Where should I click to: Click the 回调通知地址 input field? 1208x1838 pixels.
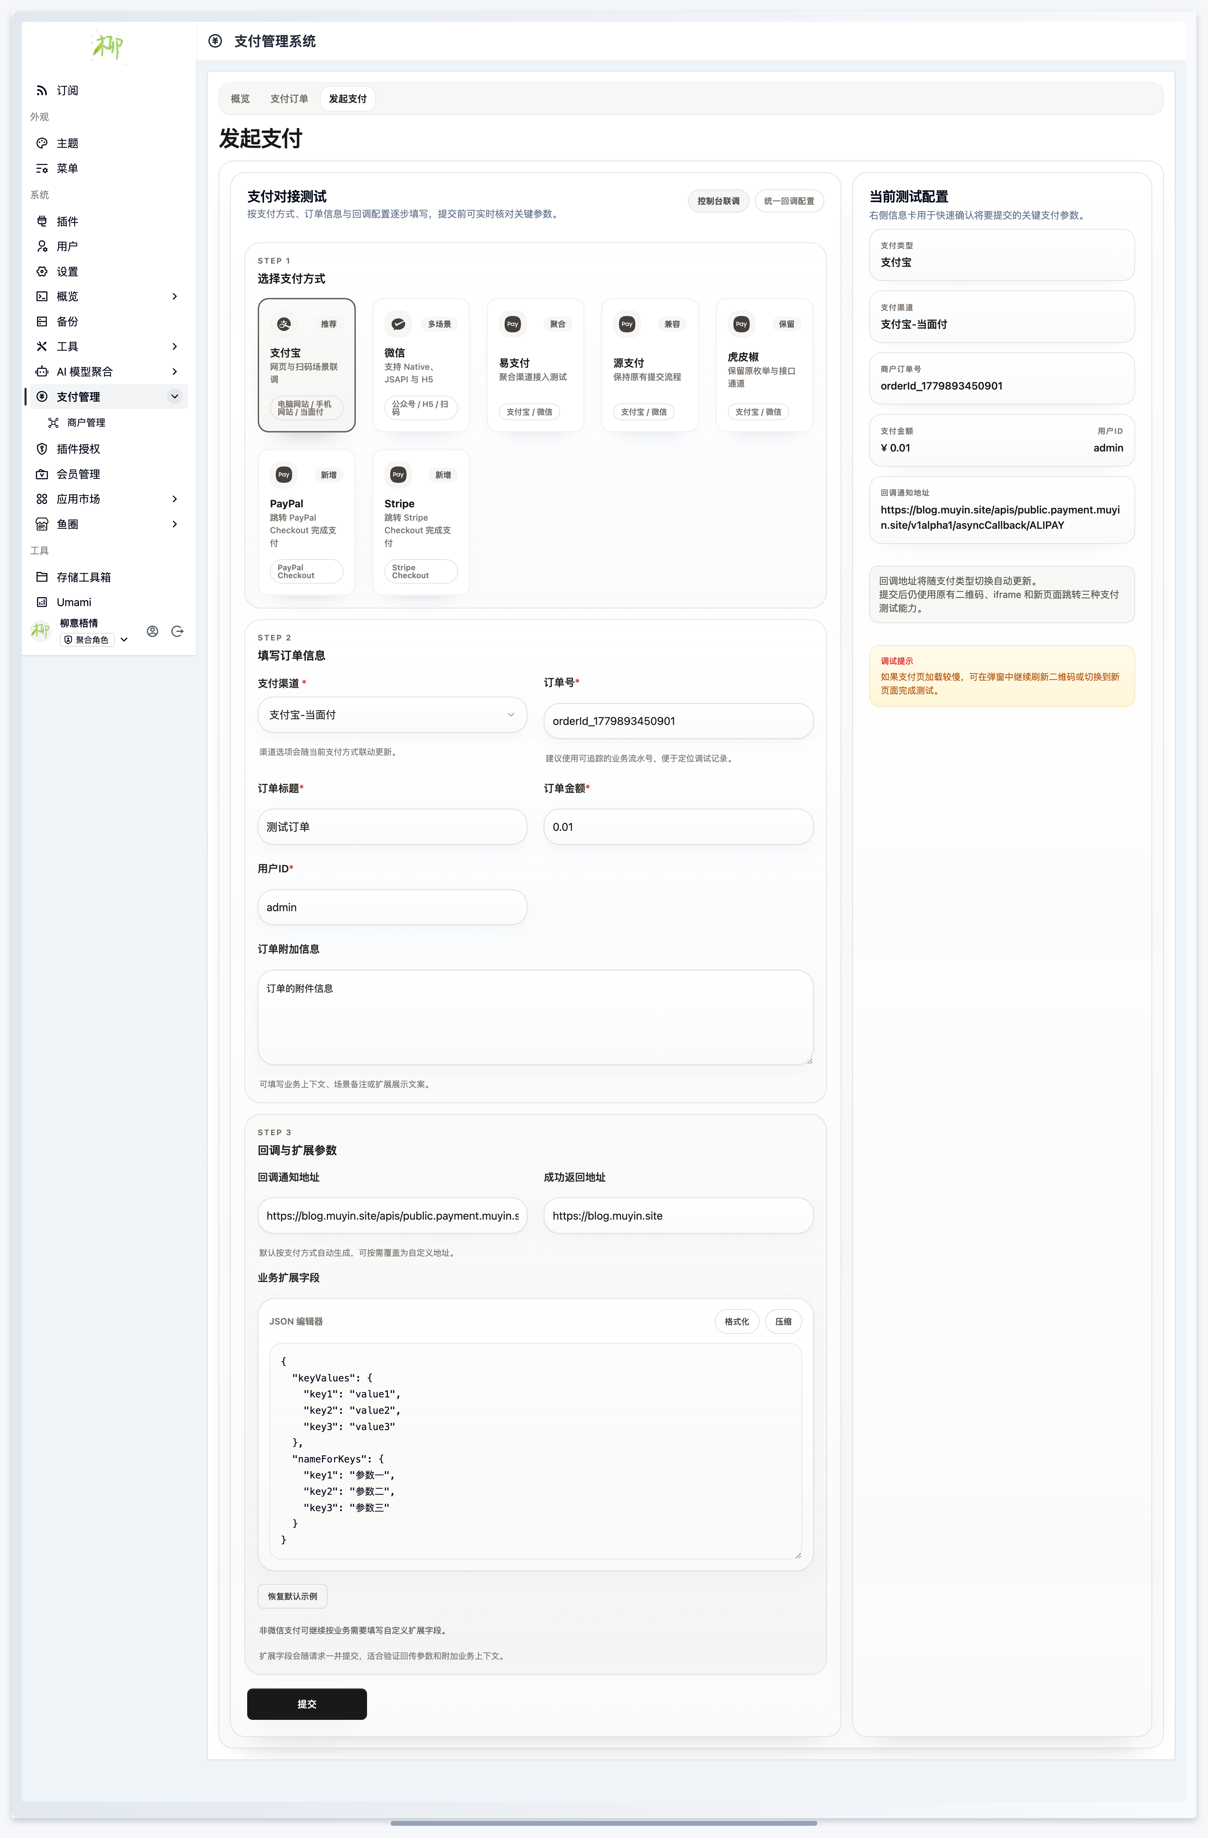(x=392, y=1216)
